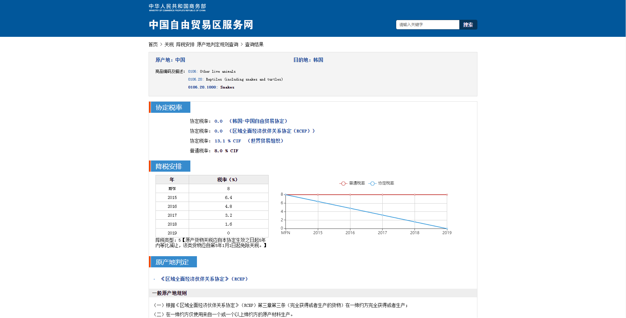This screenshot has height=318, width=626.
Task: Toggle the 普通税率 legend marker in chart
Action: click(x=343, y=183)
